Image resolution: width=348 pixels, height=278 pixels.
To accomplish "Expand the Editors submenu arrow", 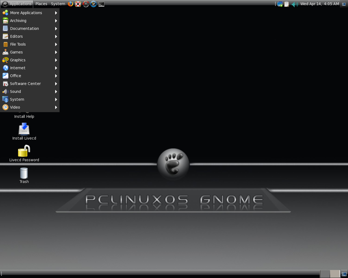I will (x=56, y=36).
